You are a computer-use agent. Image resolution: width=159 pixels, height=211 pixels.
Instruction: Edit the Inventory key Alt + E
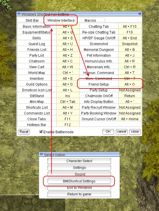click(x=68, y=78)
